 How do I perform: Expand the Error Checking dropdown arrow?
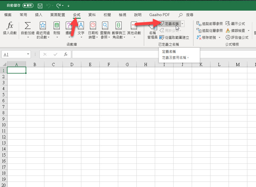249,30
